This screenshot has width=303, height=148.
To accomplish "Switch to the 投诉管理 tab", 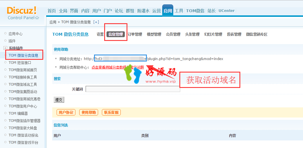I will click(x=234, y=35).
